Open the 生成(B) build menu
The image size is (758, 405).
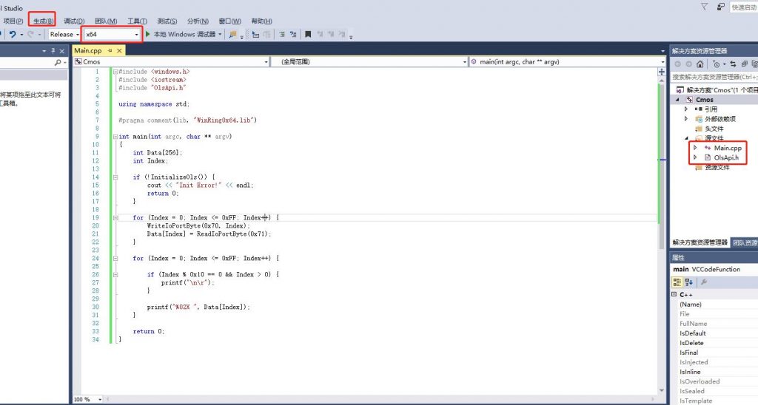[x=42, y=21]
